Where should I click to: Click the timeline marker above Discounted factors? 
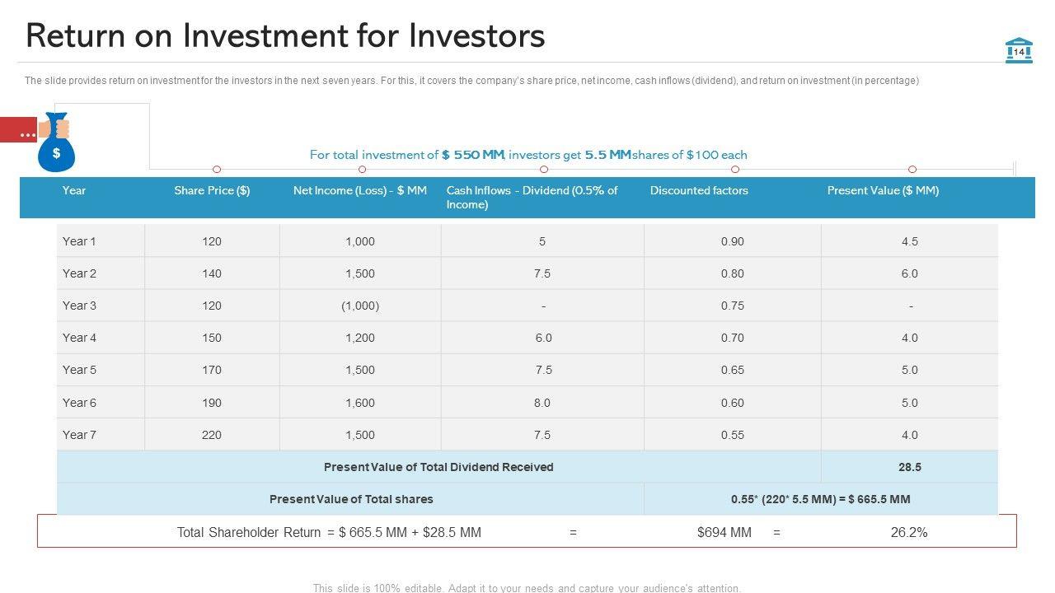pyautogui.click(x=735, y=170)
